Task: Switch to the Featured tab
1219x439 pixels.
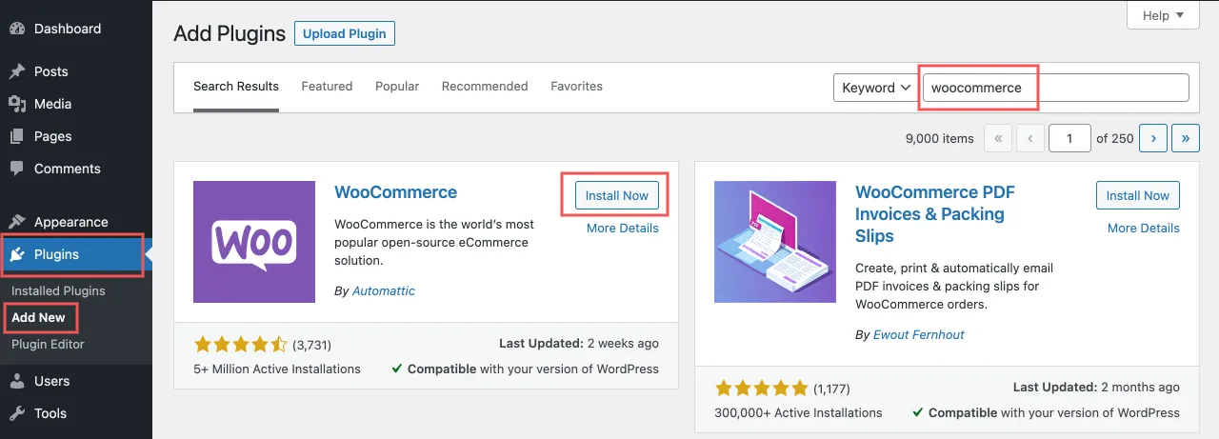Action: pos(327,86)
